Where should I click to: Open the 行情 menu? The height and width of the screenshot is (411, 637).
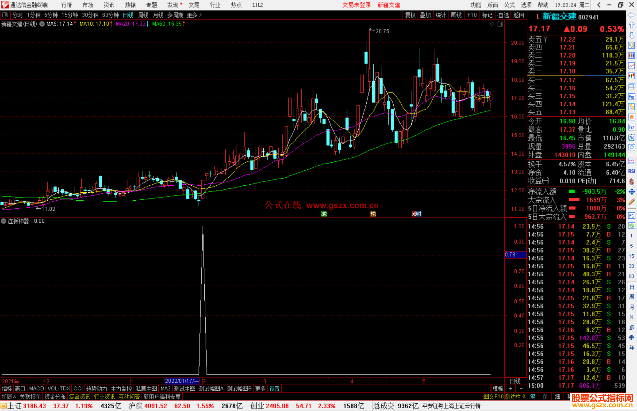pyautogui.click(x=66, y=5)
